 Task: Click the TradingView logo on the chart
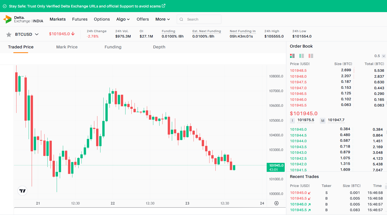23,191
